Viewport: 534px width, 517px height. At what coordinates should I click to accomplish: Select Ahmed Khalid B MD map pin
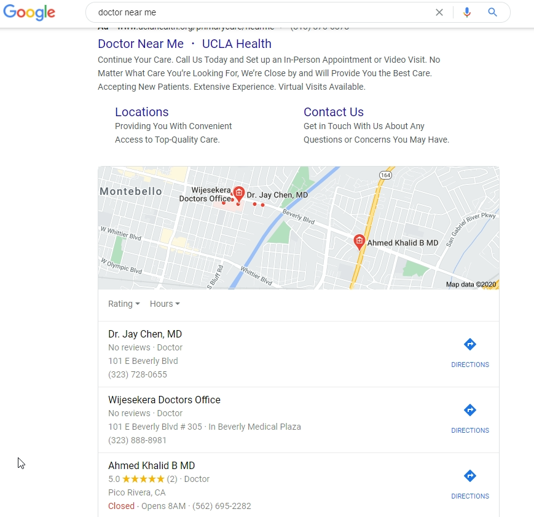pos(359,242)
